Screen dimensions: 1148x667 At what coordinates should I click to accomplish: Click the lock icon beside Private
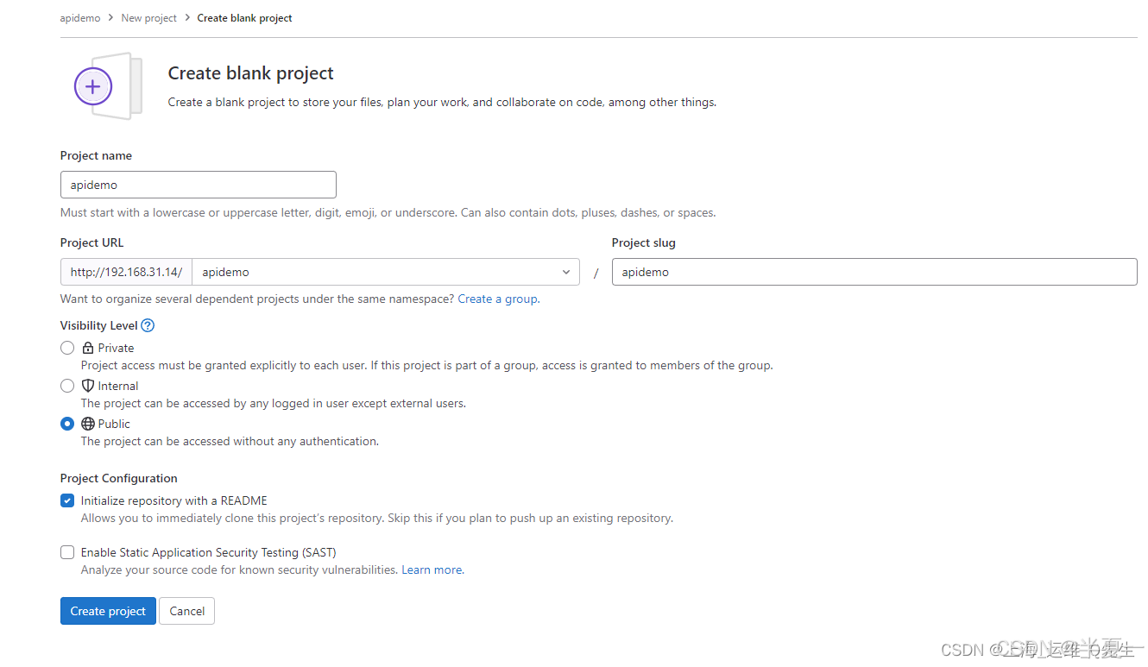(x=87, y=347)
